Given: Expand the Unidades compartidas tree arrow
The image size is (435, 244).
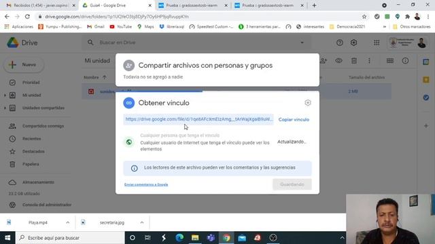Looking at the screenshot, I should point(5,108).
